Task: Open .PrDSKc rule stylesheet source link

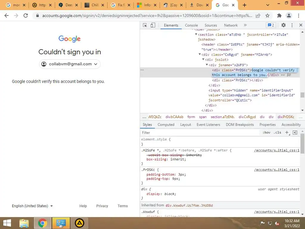Action: tap(277, 170)
